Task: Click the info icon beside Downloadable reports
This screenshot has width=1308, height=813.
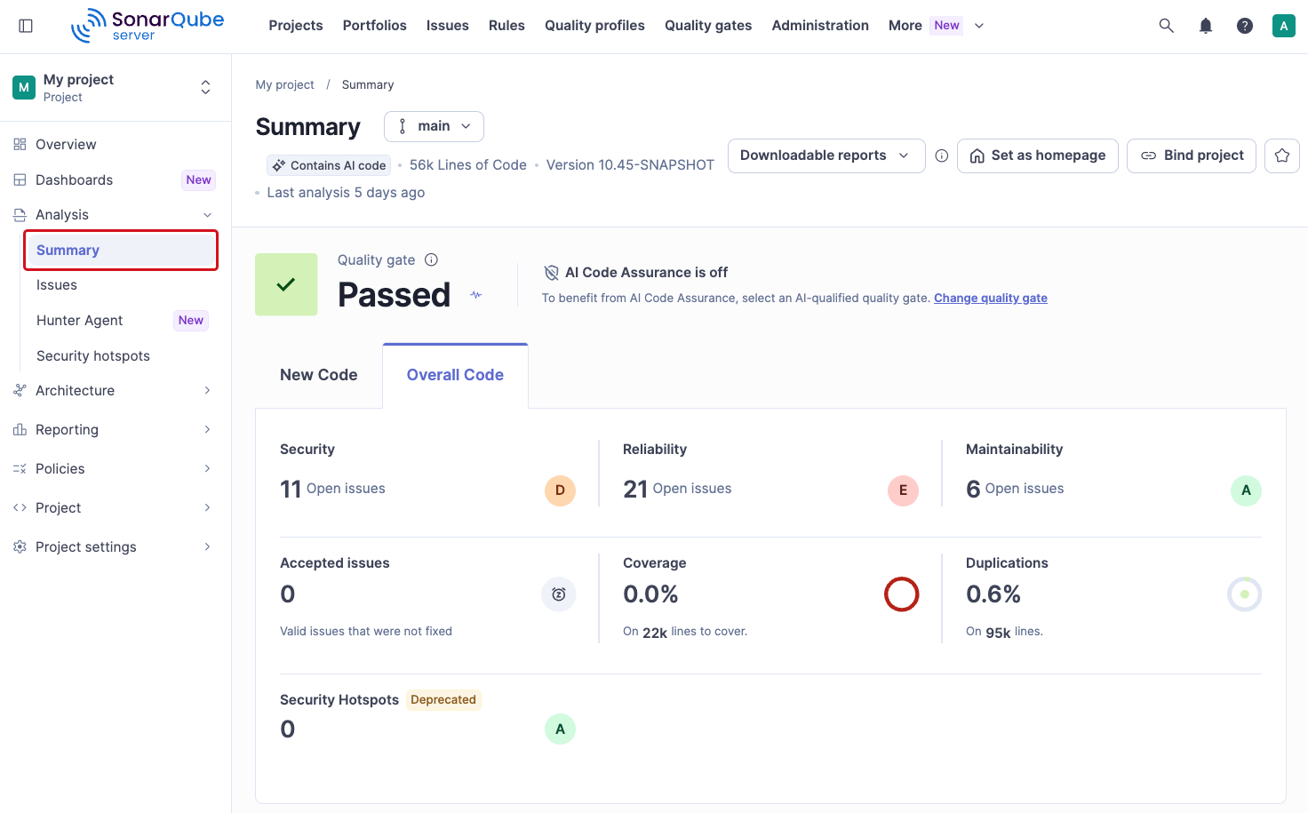Action: pyautogui.click(x=942, y=155)
